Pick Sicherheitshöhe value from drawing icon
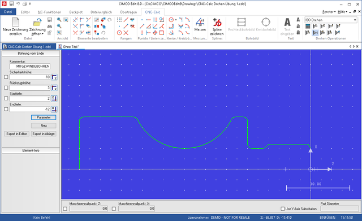 (x=54, y=77)
